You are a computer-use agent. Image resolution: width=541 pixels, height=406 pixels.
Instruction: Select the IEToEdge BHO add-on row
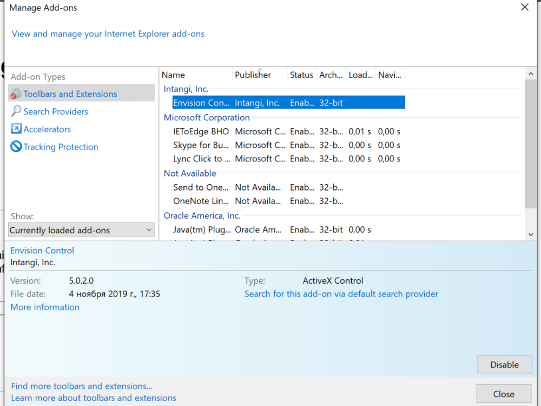[x=201, y=132]
